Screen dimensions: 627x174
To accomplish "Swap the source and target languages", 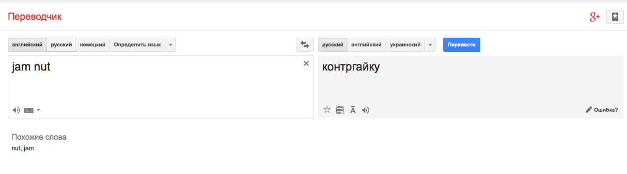I will pos(305,44).
